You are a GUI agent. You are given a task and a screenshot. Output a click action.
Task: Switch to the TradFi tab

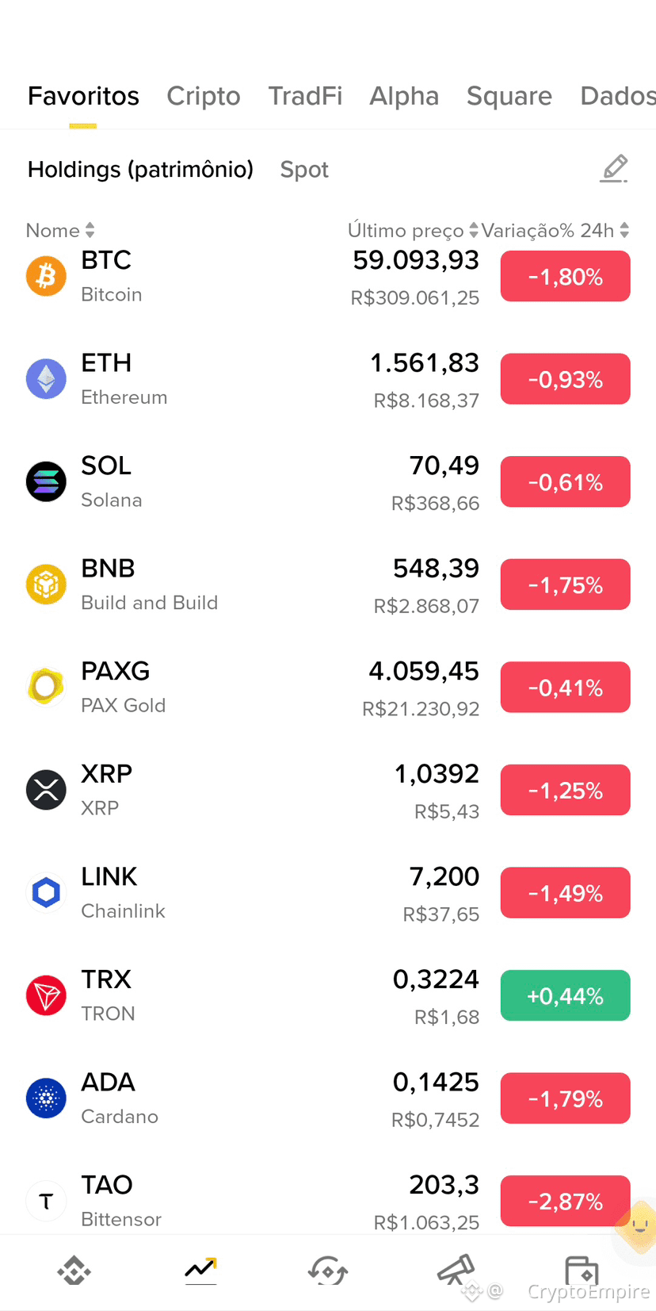(x=305, y=96)
